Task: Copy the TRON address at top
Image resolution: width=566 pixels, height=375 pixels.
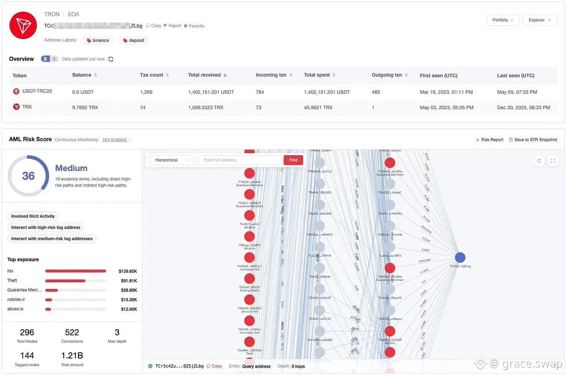Action: point(153,25)
